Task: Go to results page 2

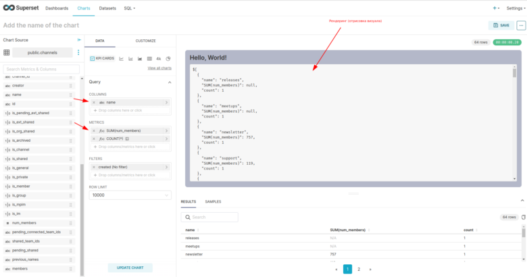Action: (359, 270)
